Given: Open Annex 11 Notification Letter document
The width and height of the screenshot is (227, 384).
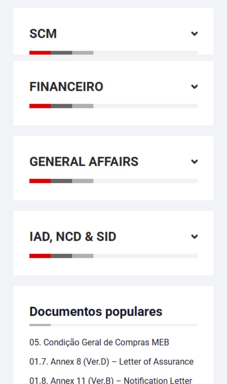Looking at the screenshot, I should click(x=111, y=380).
